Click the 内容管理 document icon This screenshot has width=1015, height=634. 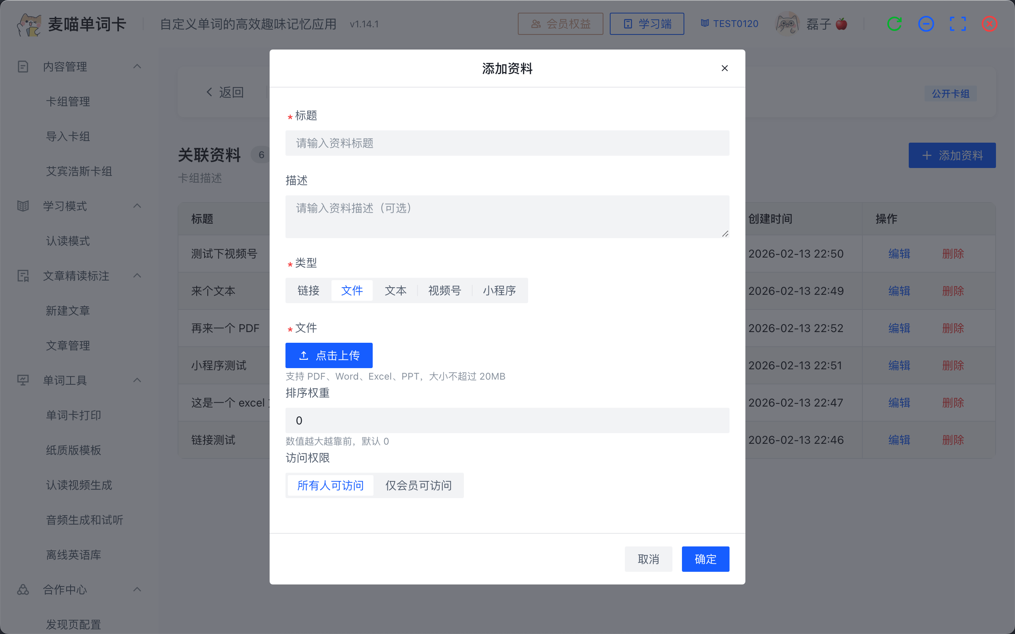tap(23, 66)
